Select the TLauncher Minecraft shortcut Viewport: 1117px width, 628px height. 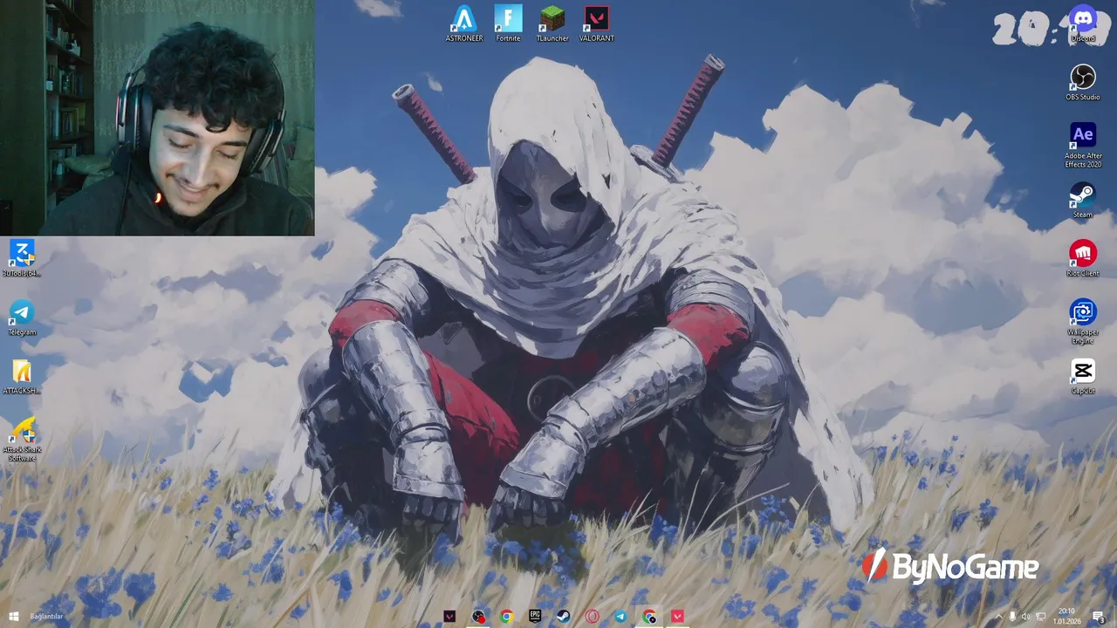552,24
